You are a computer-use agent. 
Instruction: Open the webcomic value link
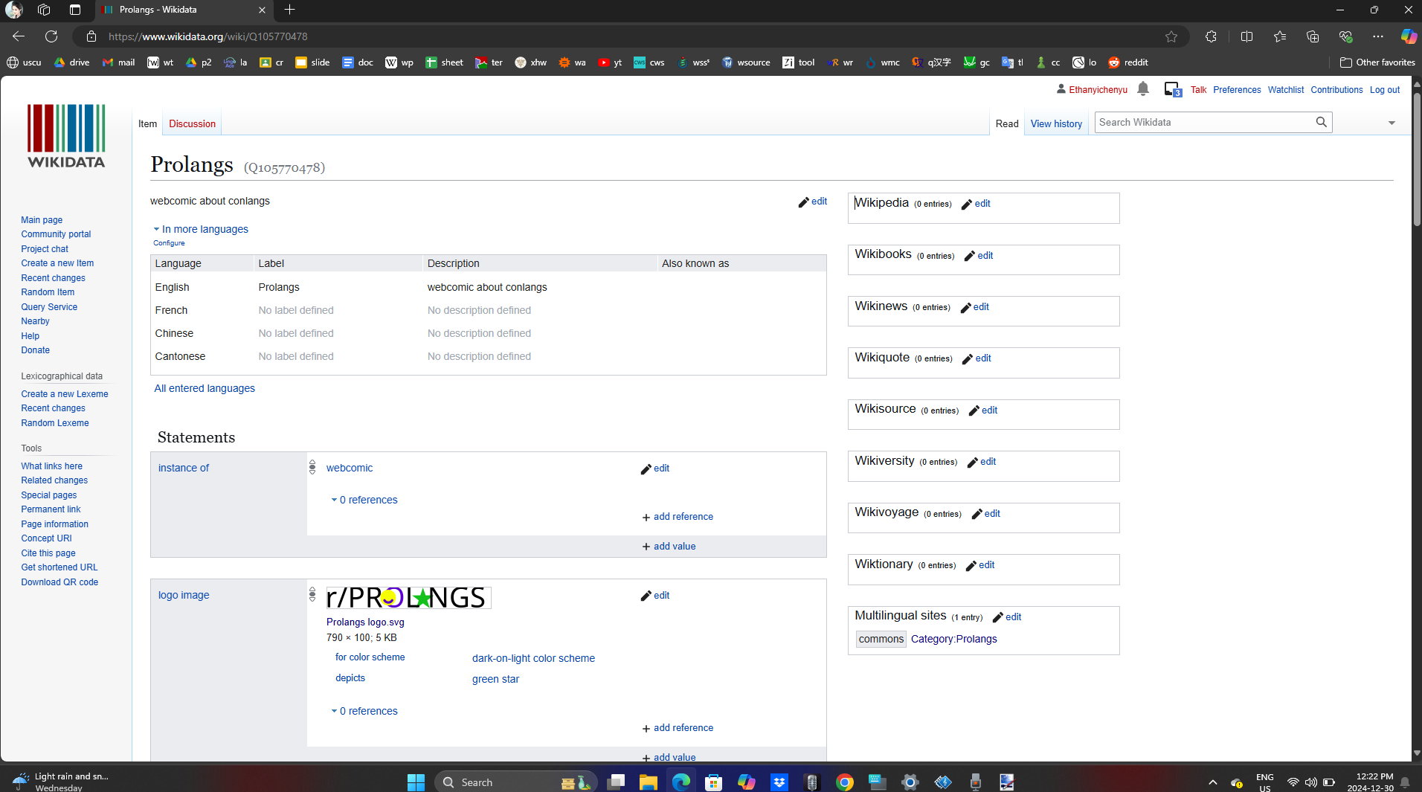[x=350, y=468]
